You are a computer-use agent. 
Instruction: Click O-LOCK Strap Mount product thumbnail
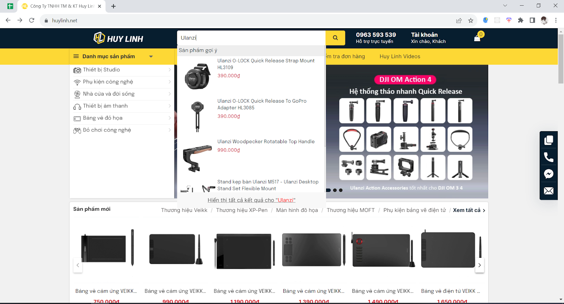click(x=197, y=76)
